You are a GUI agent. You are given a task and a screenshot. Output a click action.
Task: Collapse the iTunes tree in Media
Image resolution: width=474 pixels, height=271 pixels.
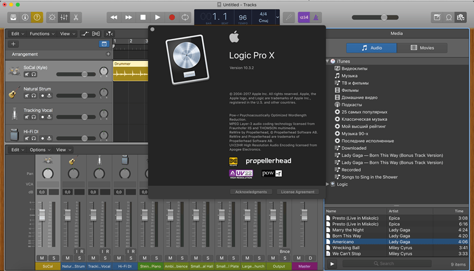(x=328, y=62)
